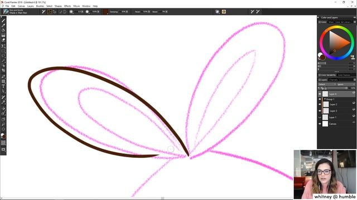The width and height of the screenshot is (357, 200).
Task: Select the Grabber hand tool
Action: pyautogui.click(x=3, y=119)
